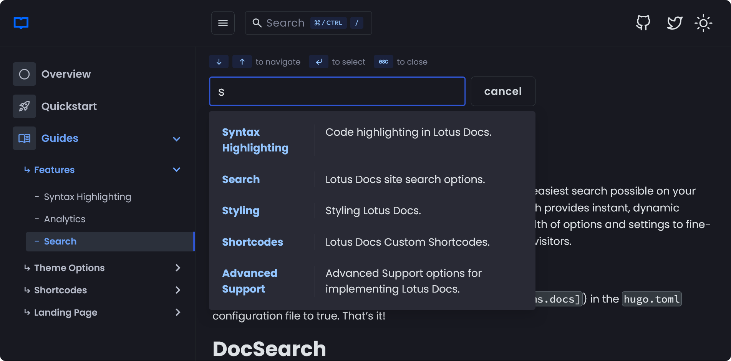Viewport: 731px width, 361px height.
Task: Click inside the search input field
Action: (x=337, y=91)
